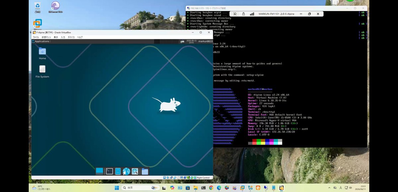Screen dimensions: 398x192
Task: Click the Right Control host key indicator
Action: click(203, 178)
